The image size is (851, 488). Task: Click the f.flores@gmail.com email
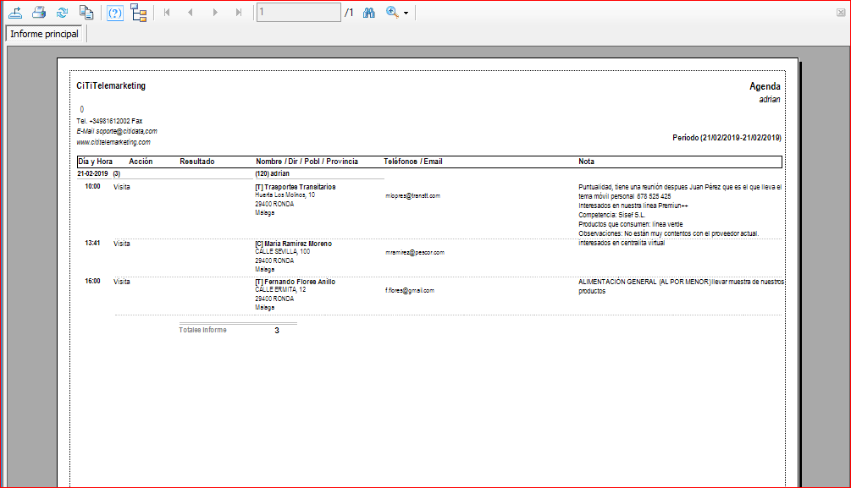pyautogui.click(x=410, y=291)
